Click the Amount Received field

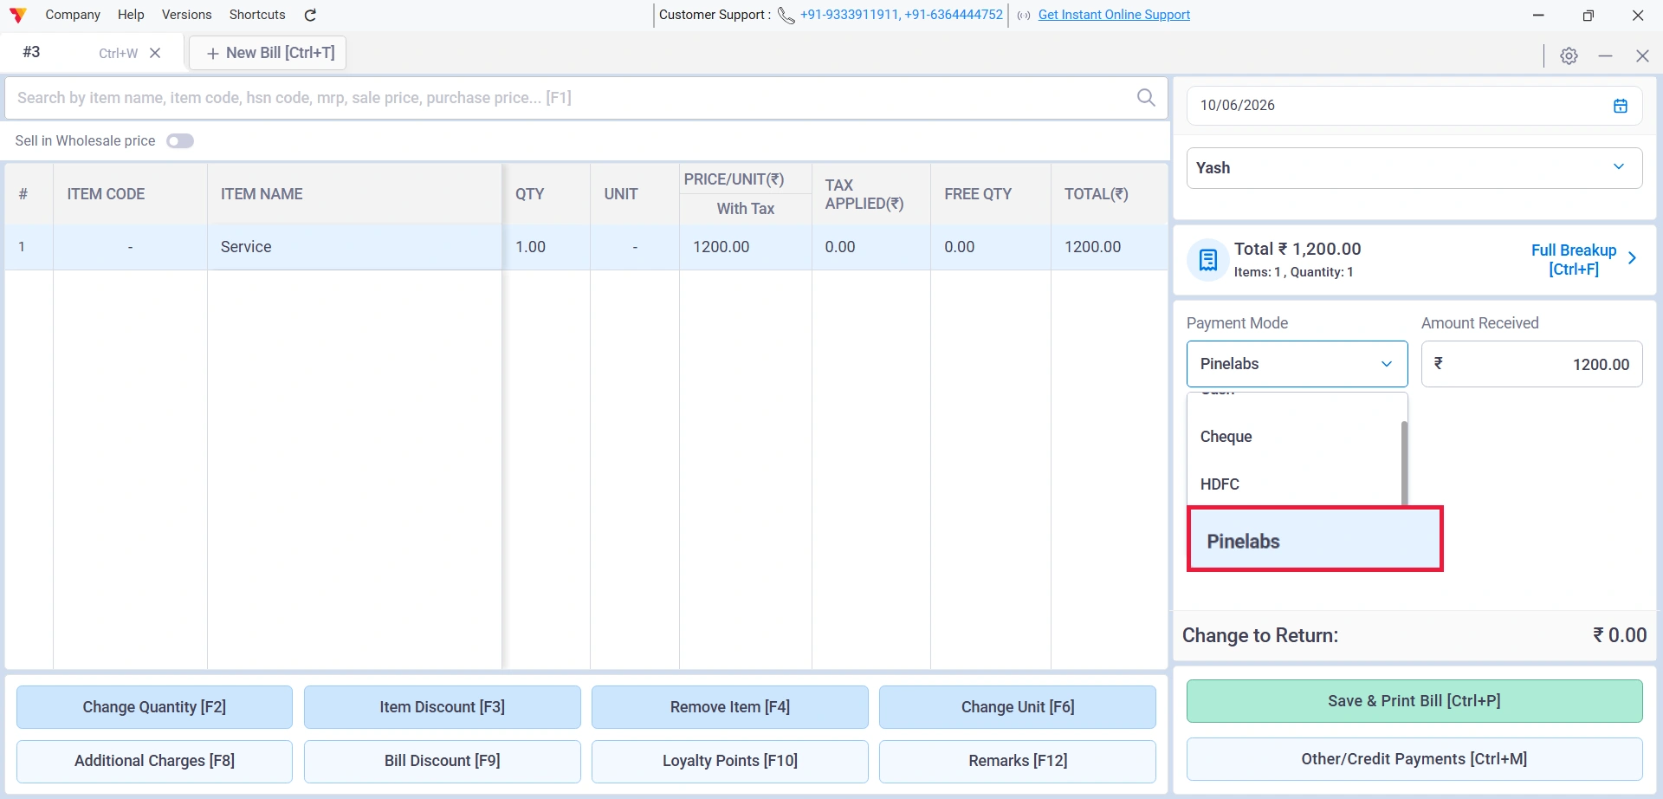tap(1531, 364)
